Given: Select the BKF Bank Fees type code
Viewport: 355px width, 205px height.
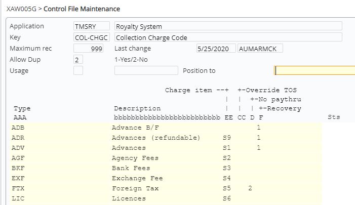Looking at the screenshot, I should coord(18,168).
